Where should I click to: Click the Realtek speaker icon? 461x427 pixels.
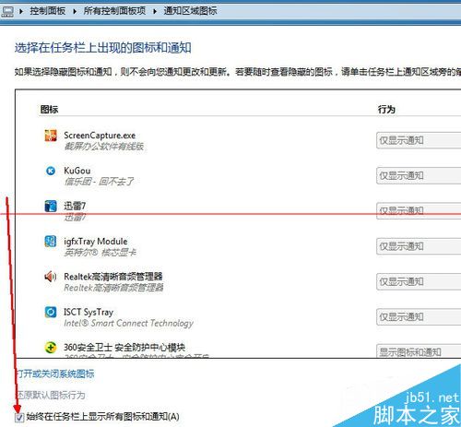click(x=51, y=277)
